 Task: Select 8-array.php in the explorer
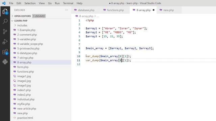(41, 62)
